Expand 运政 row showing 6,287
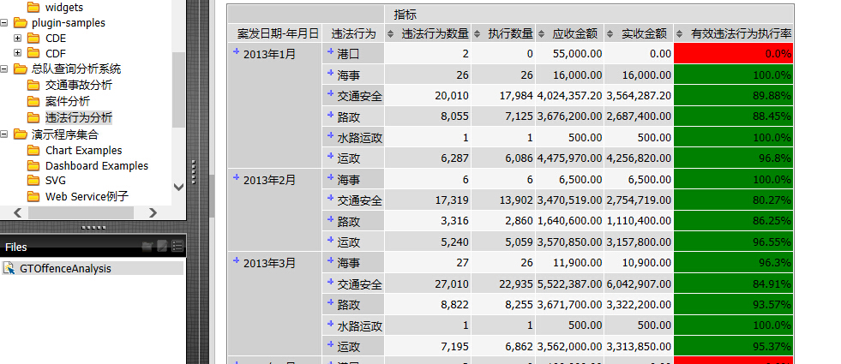 click(x=330, y=156)
